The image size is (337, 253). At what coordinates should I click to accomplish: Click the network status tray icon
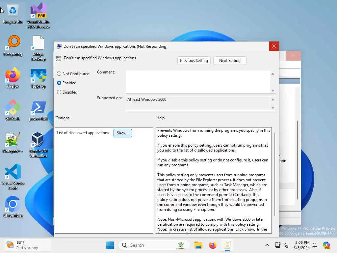(286, 245)
